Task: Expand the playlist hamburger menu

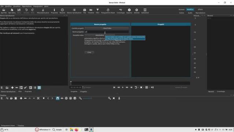Action: (1, 88)
